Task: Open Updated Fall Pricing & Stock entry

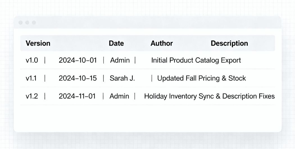Action: pos(201,78)
